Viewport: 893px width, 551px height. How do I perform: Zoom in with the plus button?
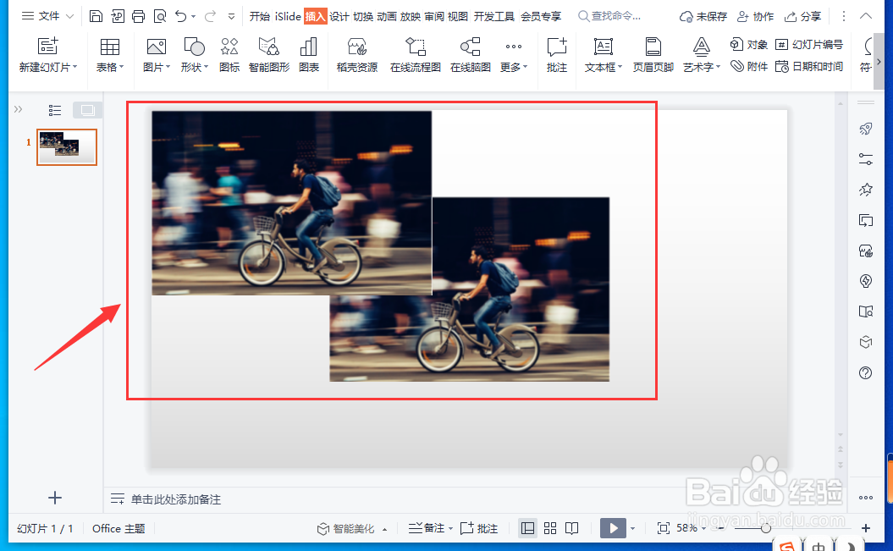click(x=866, y=528)
